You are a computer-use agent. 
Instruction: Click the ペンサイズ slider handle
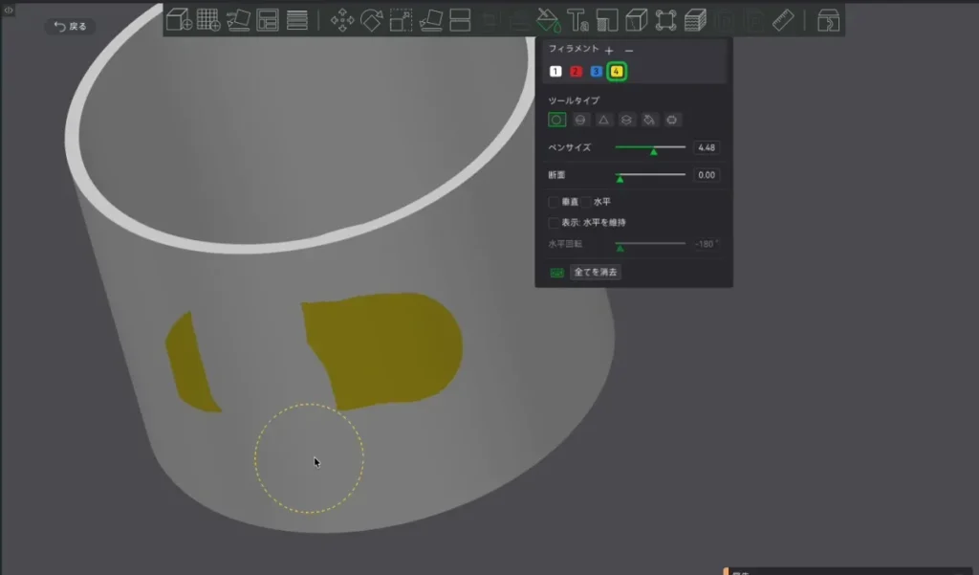pyautogui.click(x=654, y=151)
